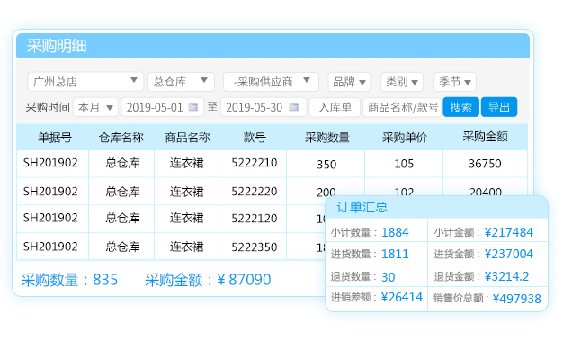Expand the 季节 season filter
This screenshot has height=341, width=563.
point(455,82)
